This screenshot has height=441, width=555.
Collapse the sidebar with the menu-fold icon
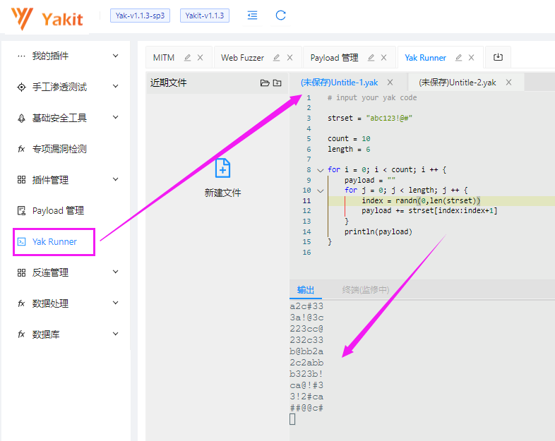(x=252, y=16)
